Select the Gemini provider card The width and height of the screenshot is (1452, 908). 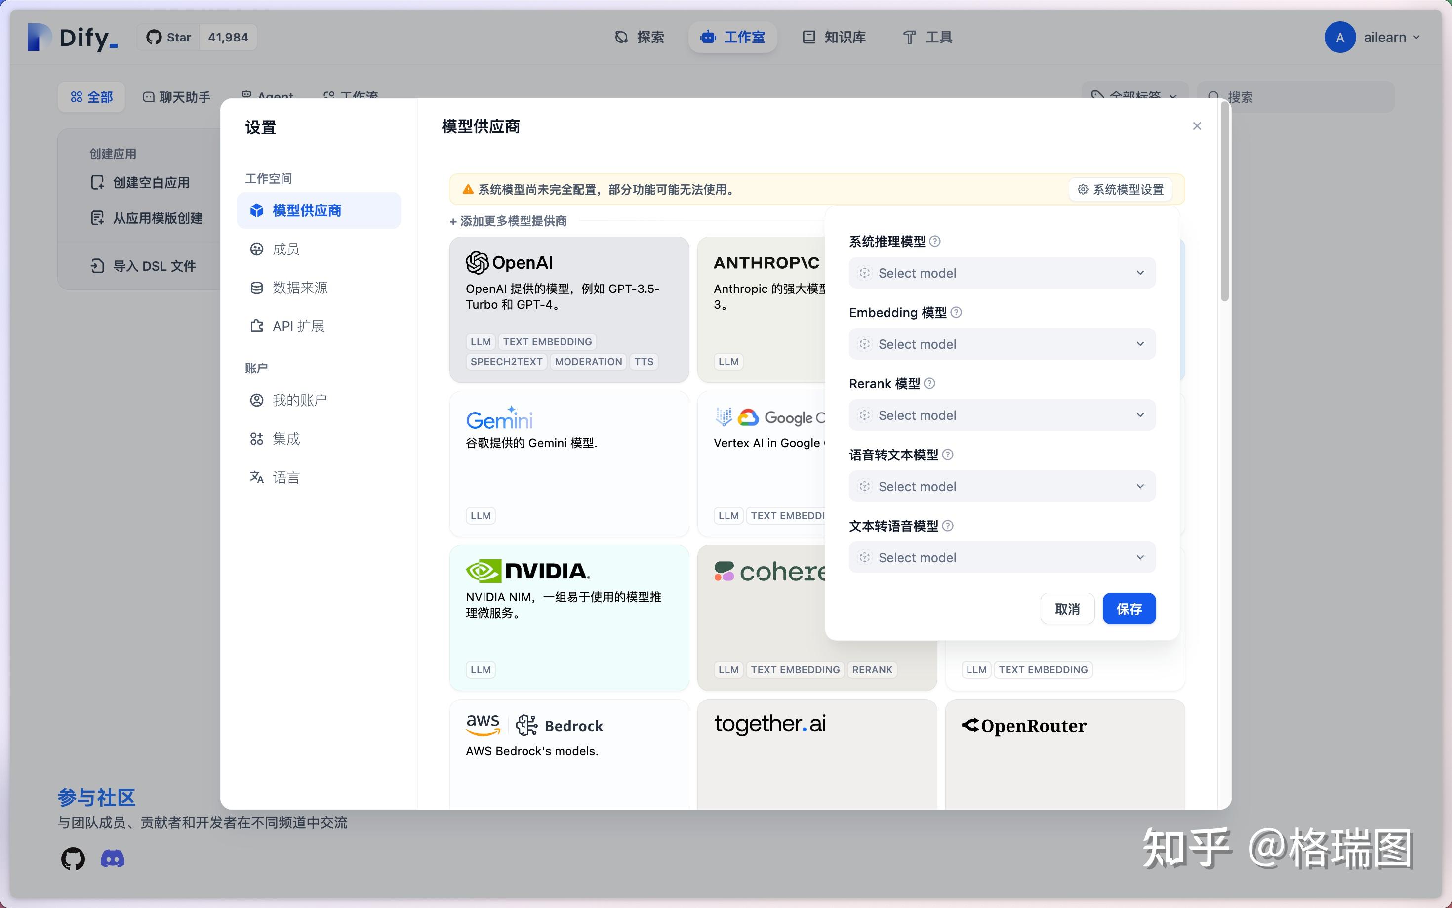click(569, 463)
